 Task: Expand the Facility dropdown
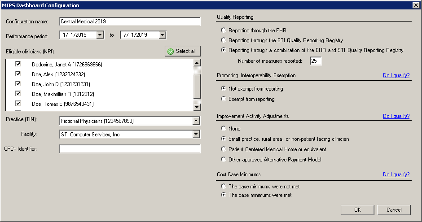tap(196, 134)
